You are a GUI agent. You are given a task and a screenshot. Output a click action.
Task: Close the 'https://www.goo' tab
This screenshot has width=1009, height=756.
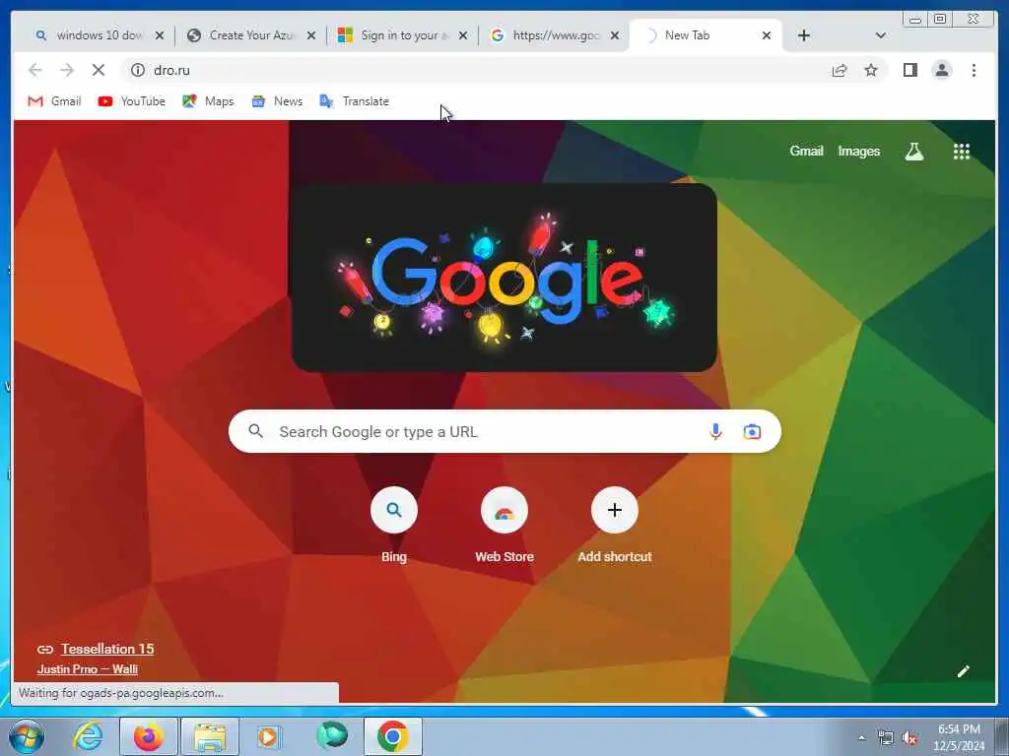[615, 35]
